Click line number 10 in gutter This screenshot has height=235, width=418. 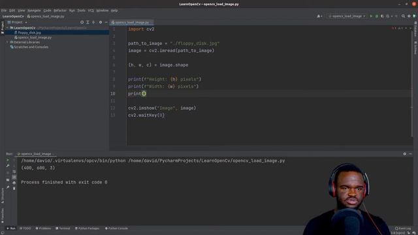tap(113, 94)
